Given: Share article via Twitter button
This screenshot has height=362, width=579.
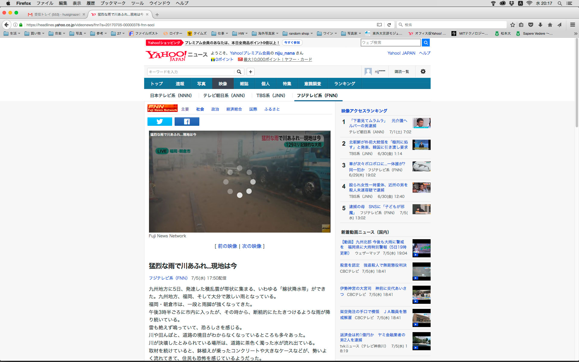Looking at the screenshot, I should coord(160,122).
